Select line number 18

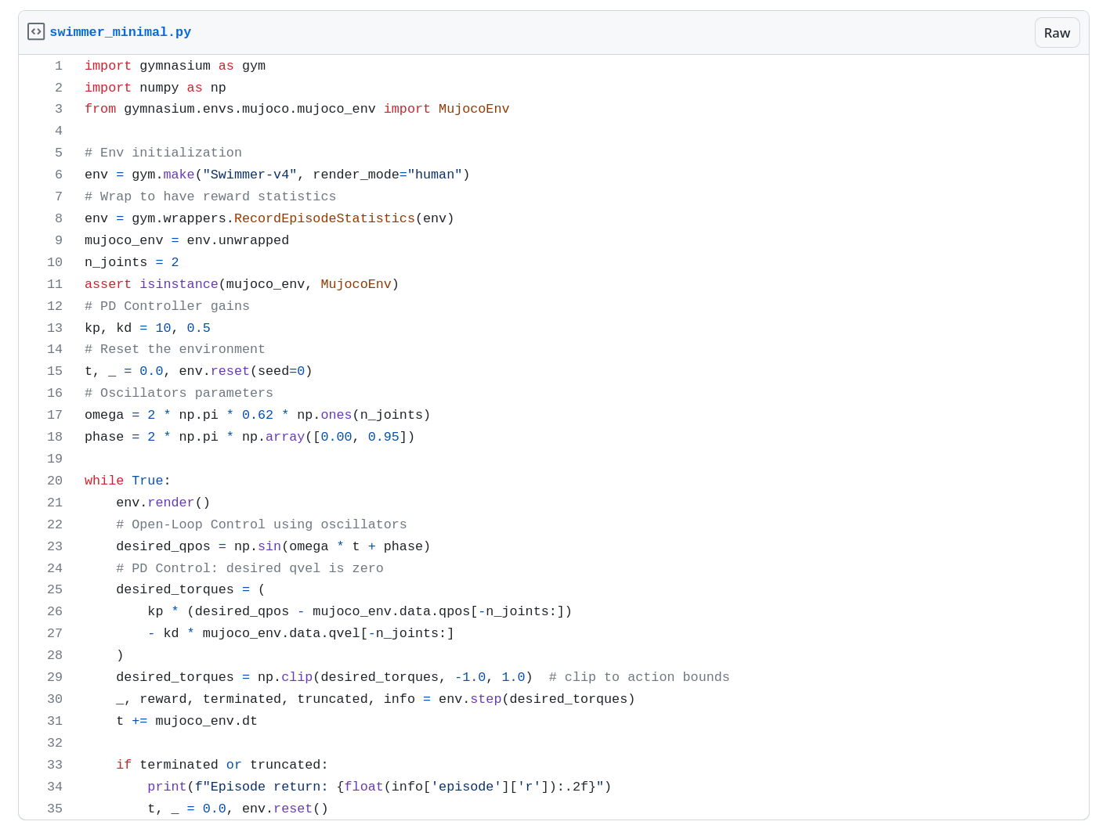(55, 437)
